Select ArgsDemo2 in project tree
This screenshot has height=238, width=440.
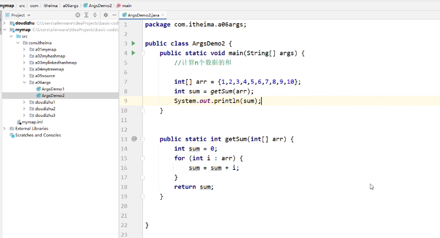[x=53, y=96]
